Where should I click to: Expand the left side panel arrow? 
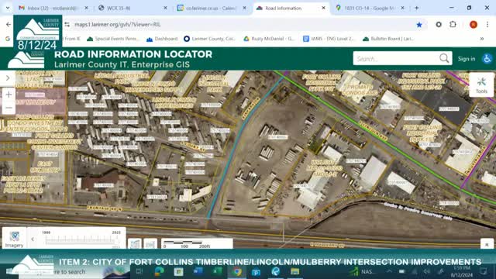pyautogui.click(x=8, y=77)
